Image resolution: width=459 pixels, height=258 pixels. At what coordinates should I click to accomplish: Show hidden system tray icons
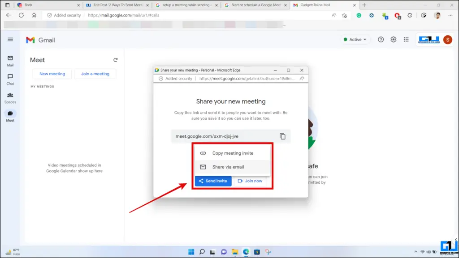point(416,252)
